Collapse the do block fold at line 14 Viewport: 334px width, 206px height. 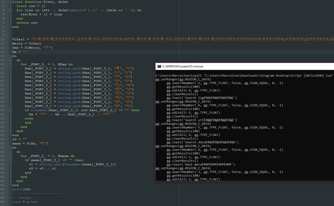click(x=10, y=56)
